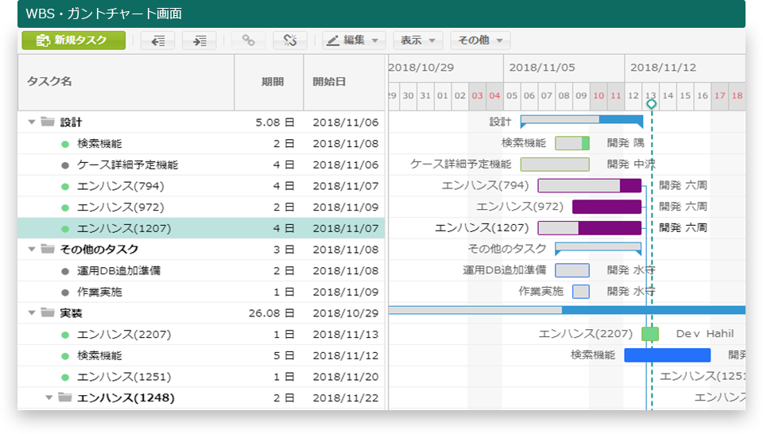
Task: Click day 10 in the timeline header
Action: (598, 95)
